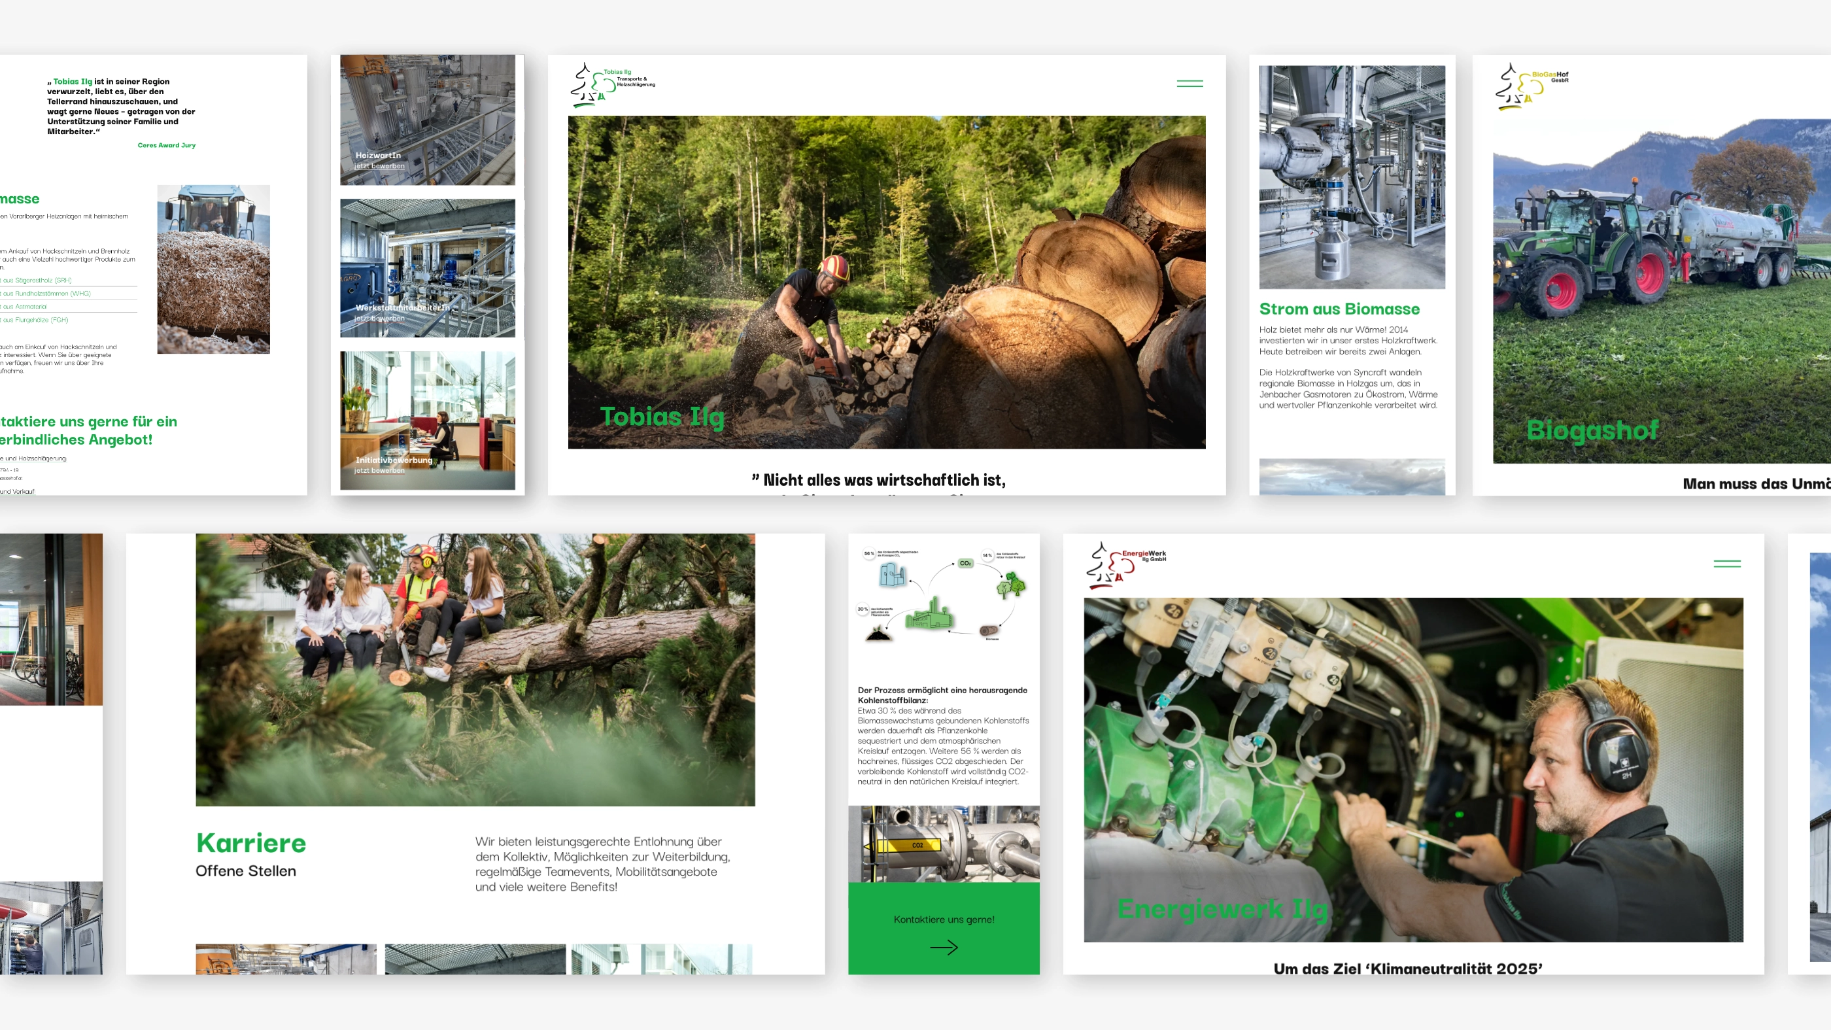Image resolution: width=1831 pixels, height=1030 pixels.
Task: Click the BioGasHof GesbR logo
Action: point(1531,87)
